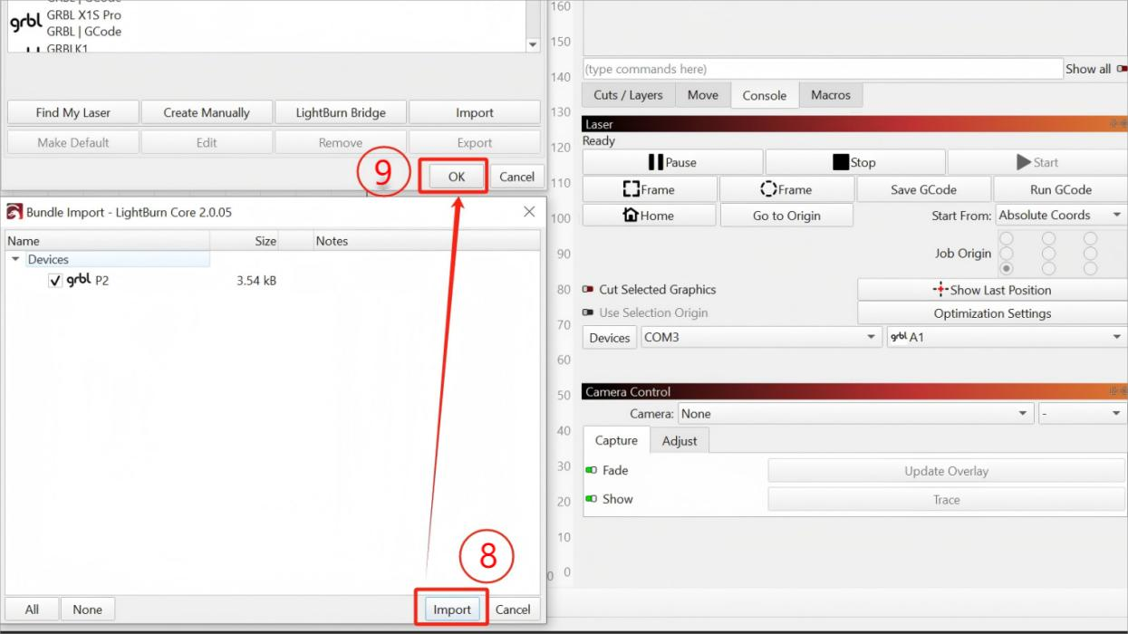Switch to the Capture tab
This screenshot has width=1128, height=634.
[616, 440]
